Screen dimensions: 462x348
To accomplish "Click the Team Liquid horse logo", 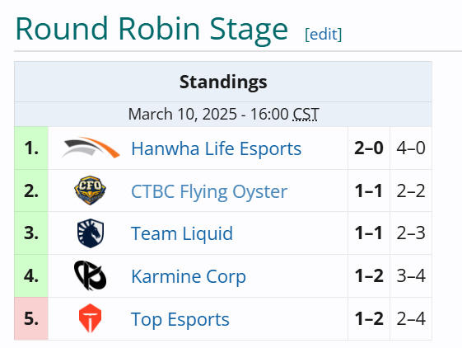I will pyautogui.click(x=91, y=233).
